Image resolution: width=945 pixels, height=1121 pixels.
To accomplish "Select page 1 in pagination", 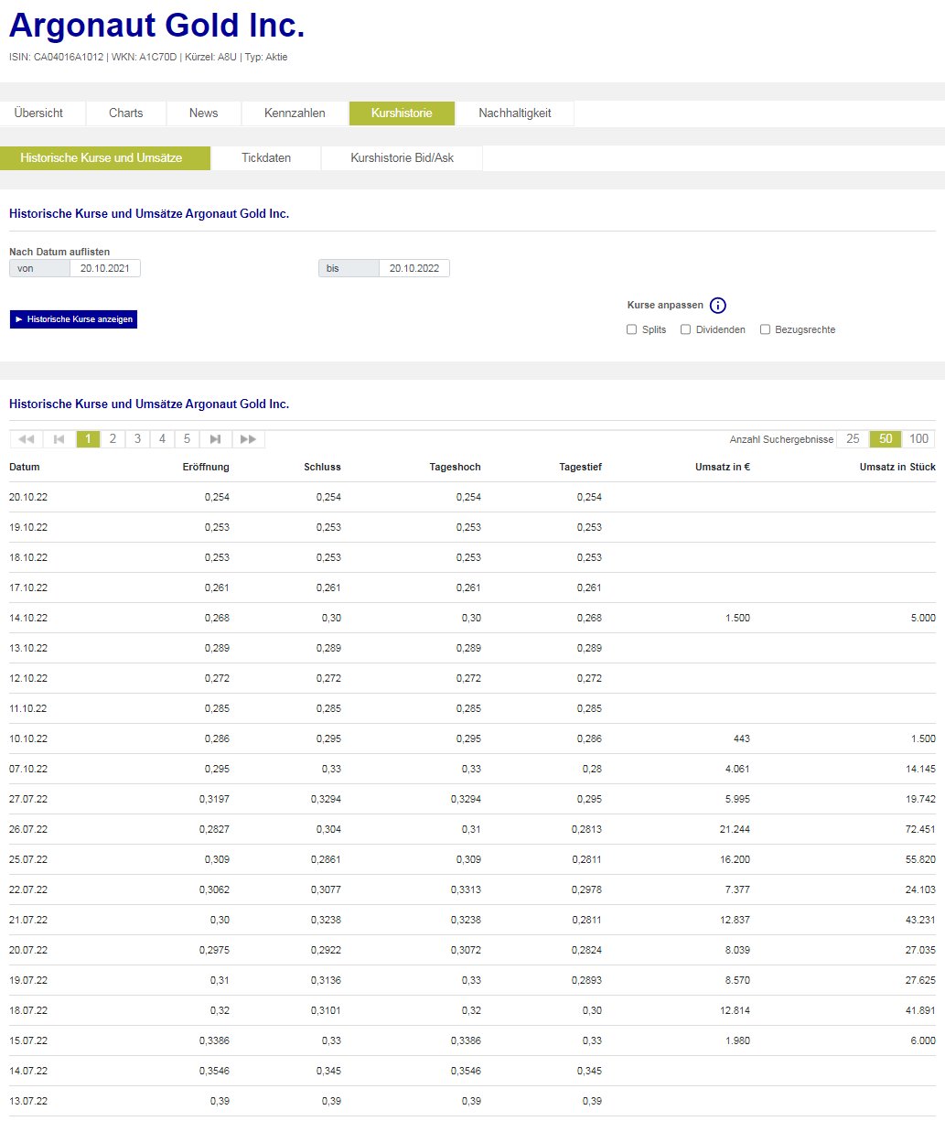I will 89,439.
